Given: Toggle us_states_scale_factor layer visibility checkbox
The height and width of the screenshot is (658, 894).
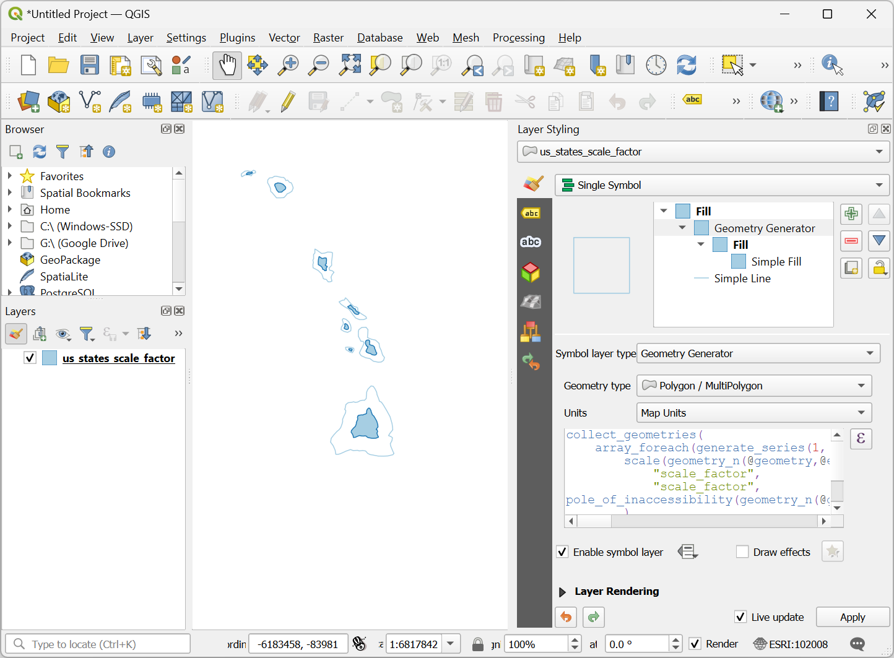Looking at the screenshot, I should click(x=30, y=358).
